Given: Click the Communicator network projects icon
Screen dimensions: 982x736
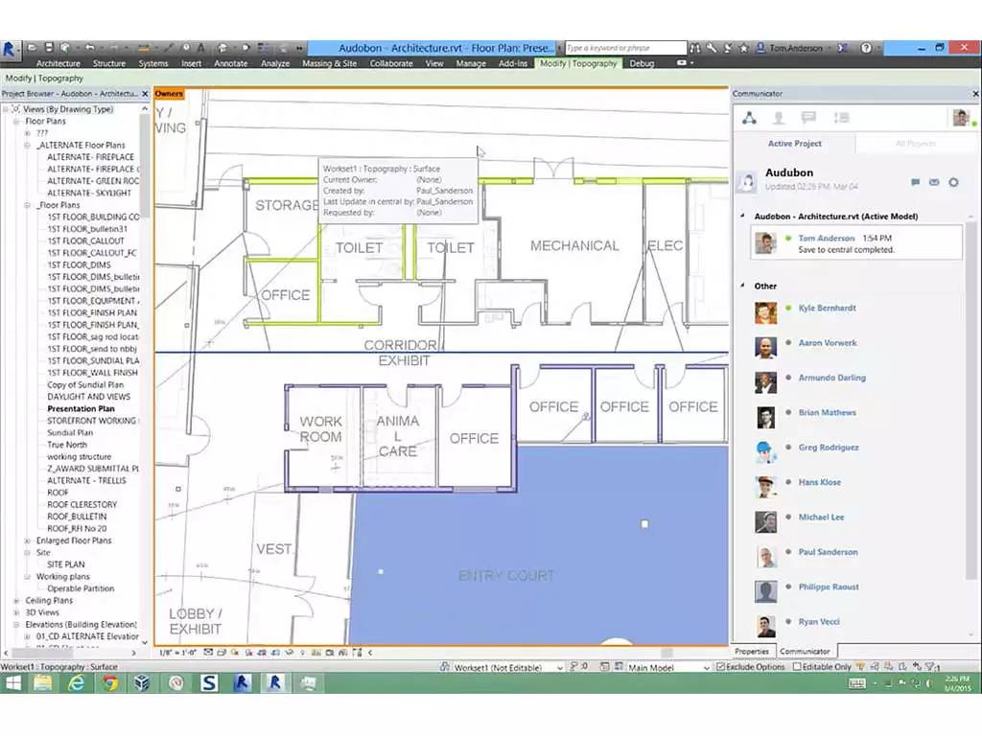Looking at the screenshot, I should tap(750, 118).
